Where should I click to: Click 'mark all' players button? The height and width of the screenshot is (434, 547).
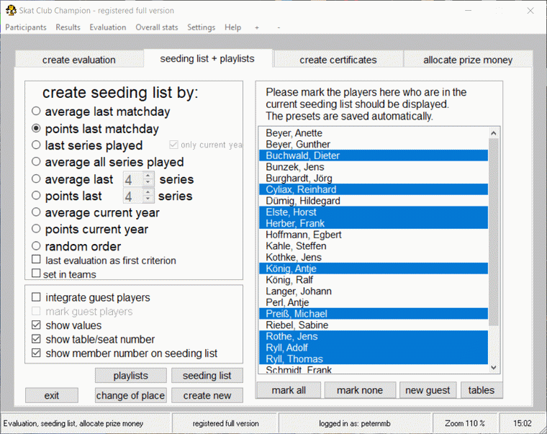coord(289,390)
